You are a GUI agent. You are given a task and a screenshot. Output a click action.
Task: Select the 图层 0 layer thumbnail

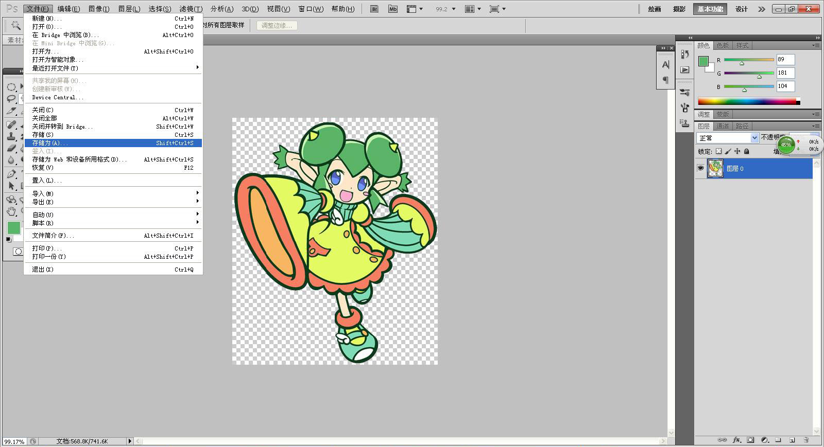715,168
